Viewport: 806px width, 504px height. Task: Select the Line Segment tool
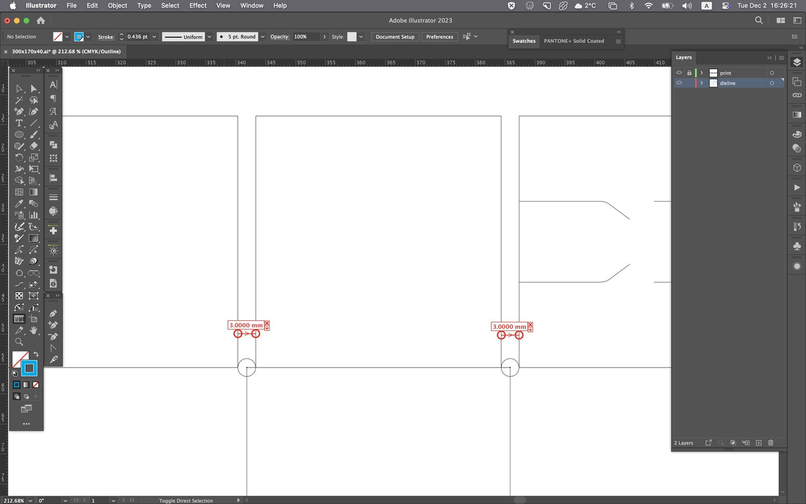[x=34, y=123]
